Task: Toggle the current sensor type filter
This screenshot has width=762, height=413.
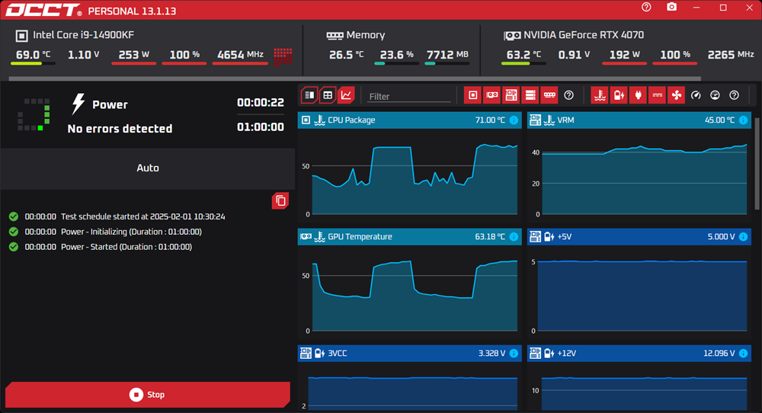Action: tap(657, 95)
